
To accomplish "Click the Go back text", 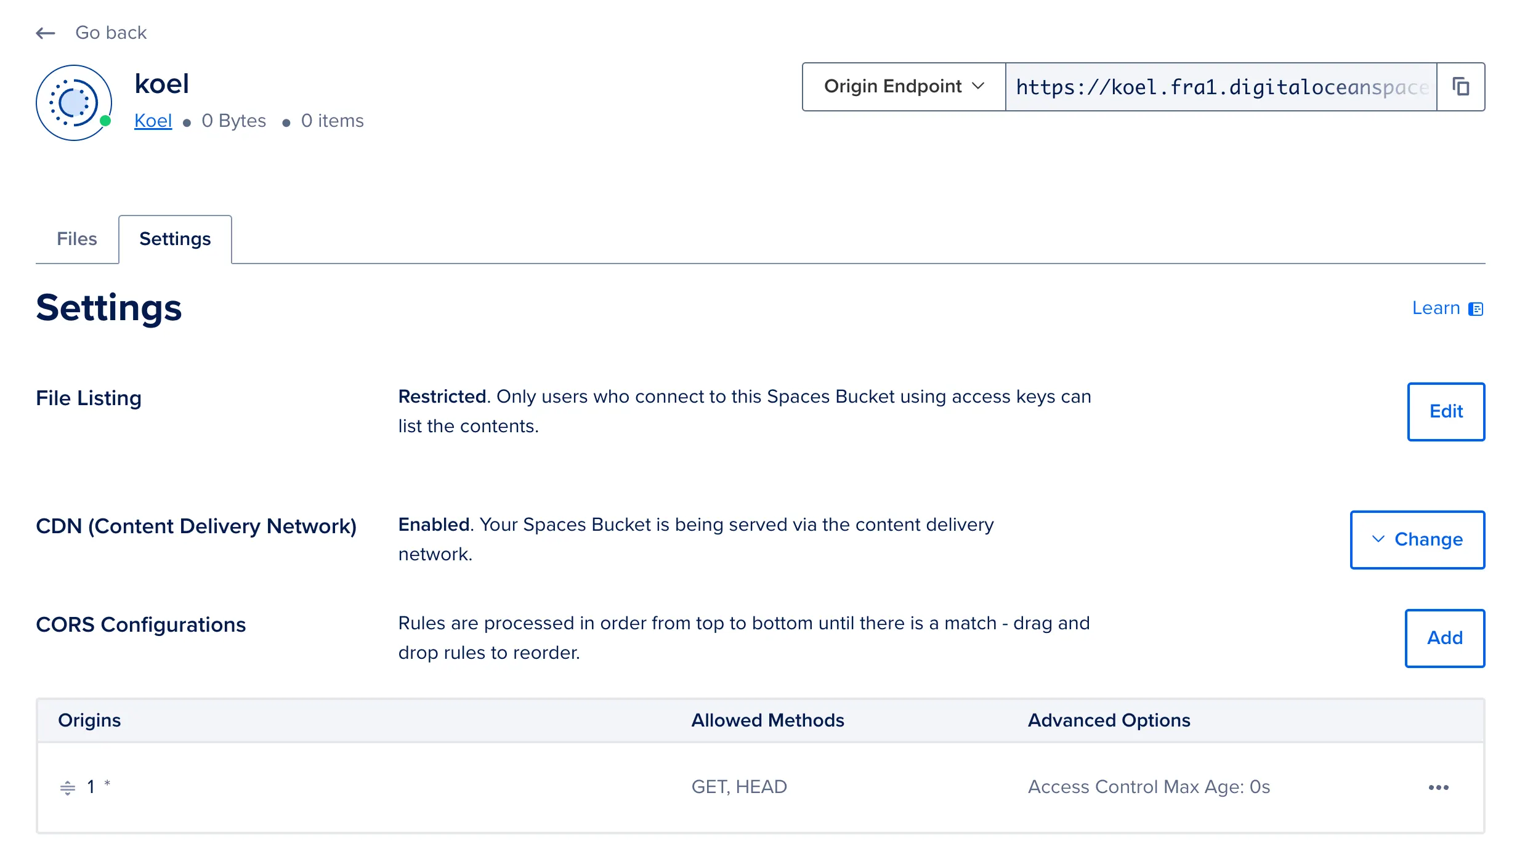I will (x=111, y=33).
